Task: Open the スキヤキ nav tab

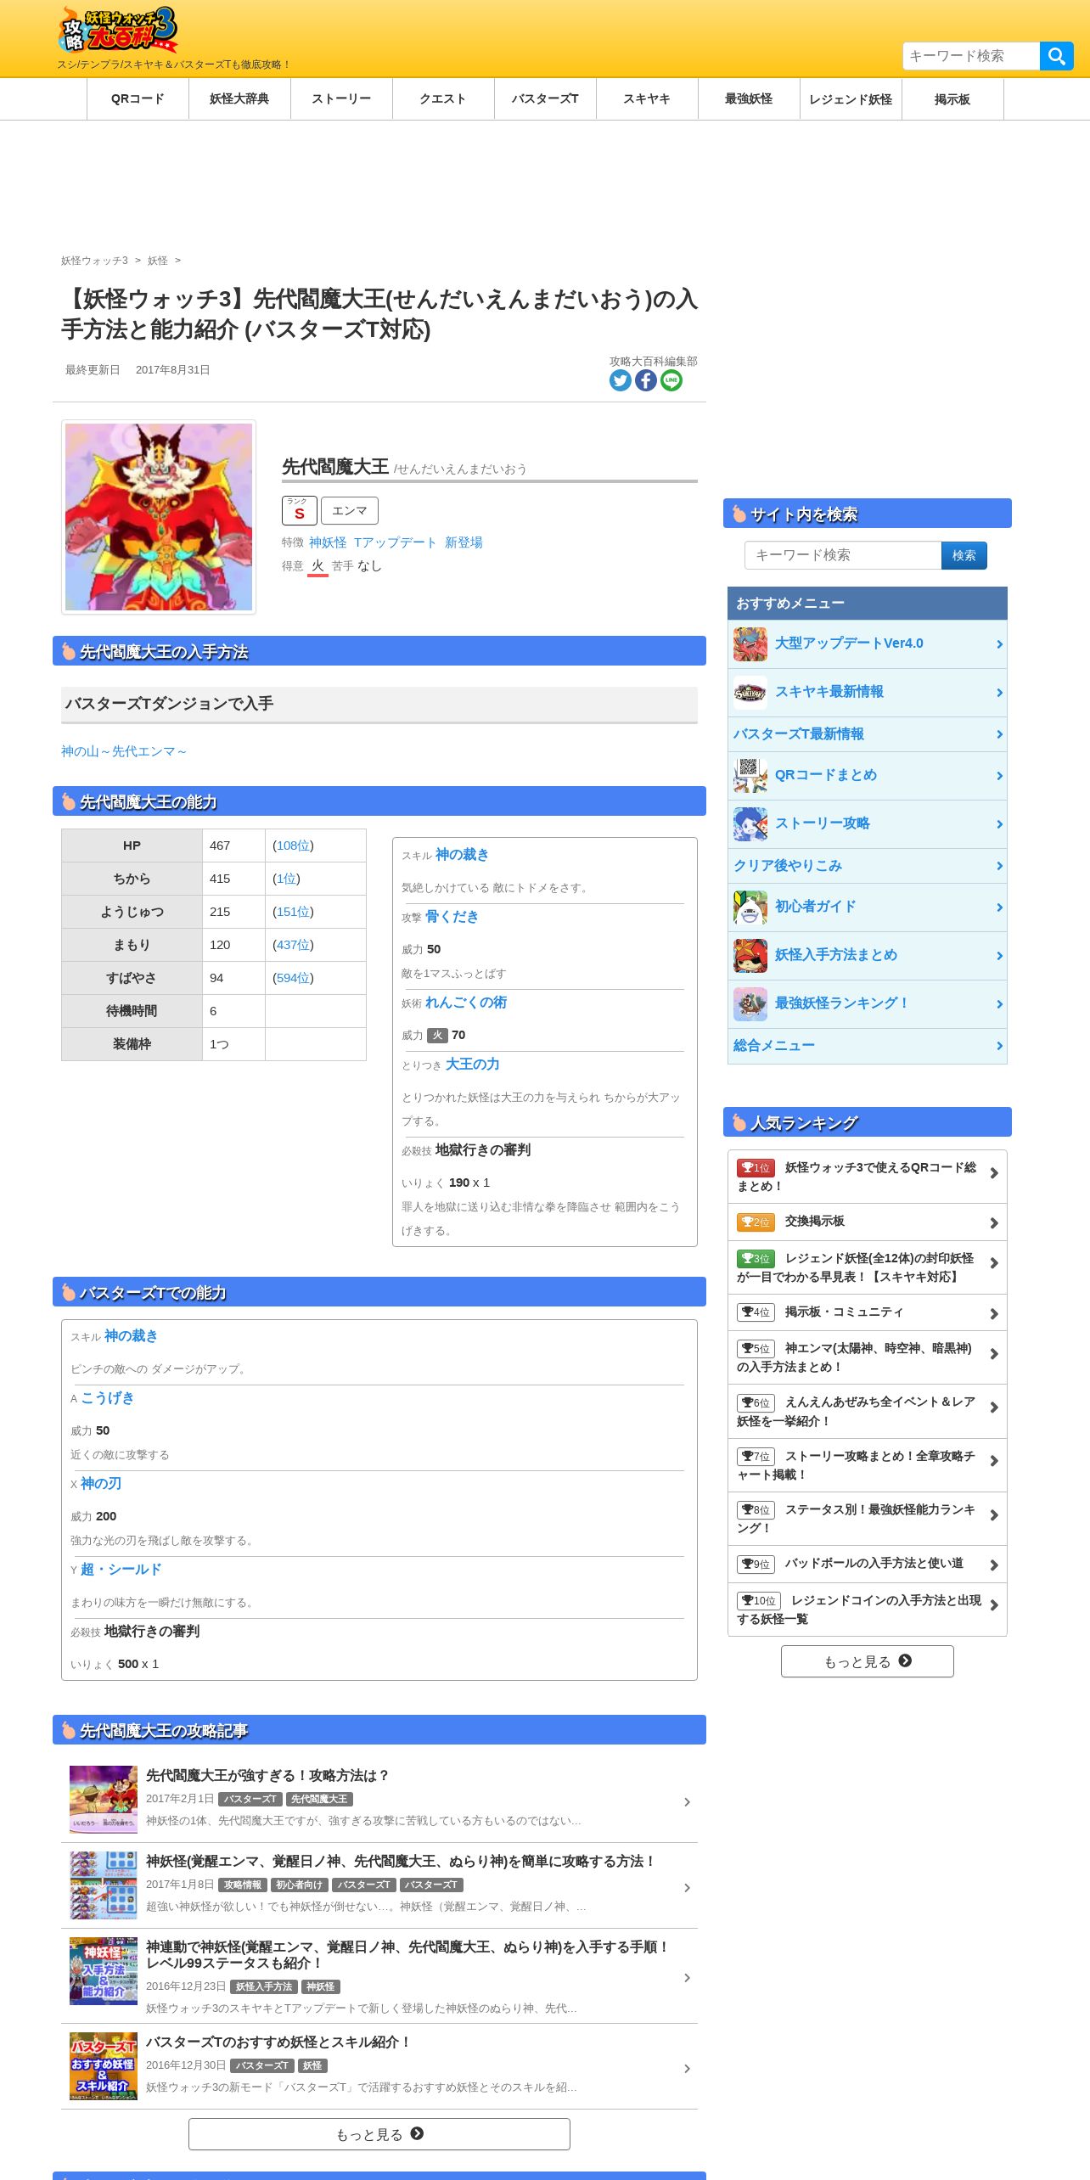Action: coord(647,98)
